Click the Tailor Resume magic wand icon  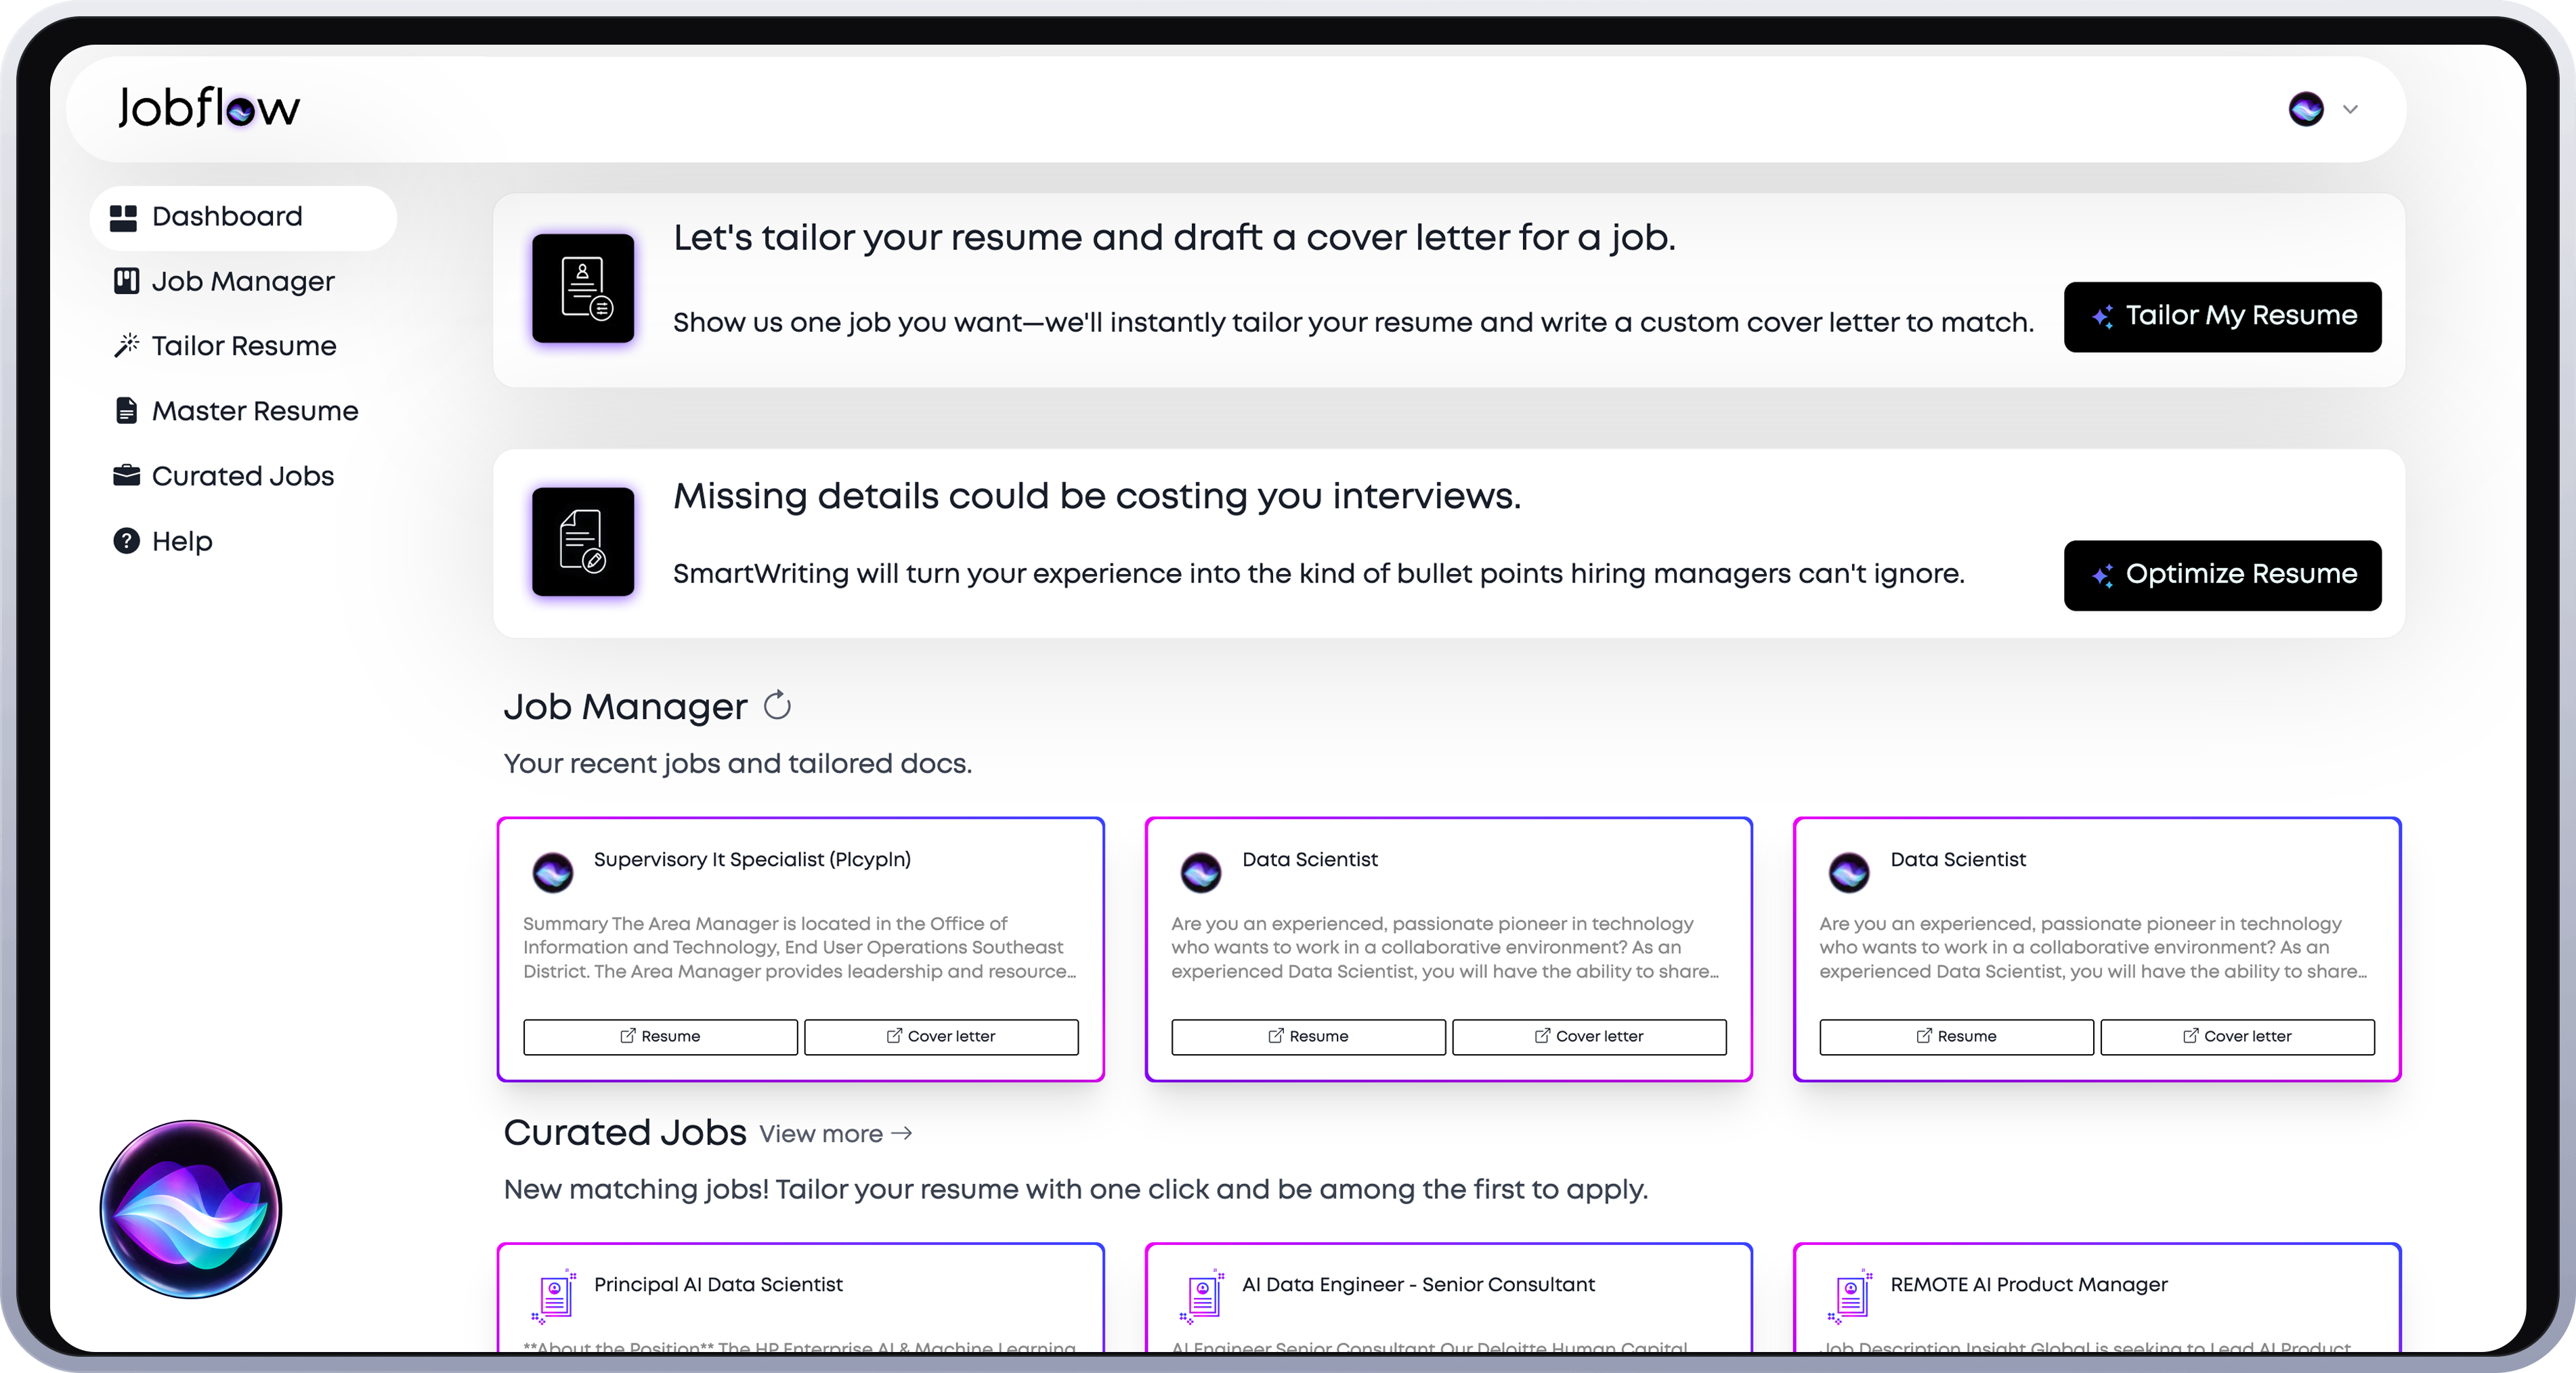[x=126, y=346]
